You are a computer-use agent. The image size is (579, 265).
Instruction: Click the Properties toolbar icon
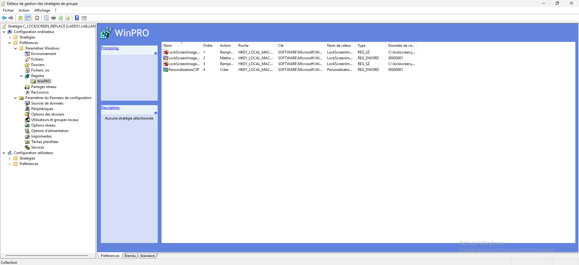pyautogui.click(x=46, y=18)
